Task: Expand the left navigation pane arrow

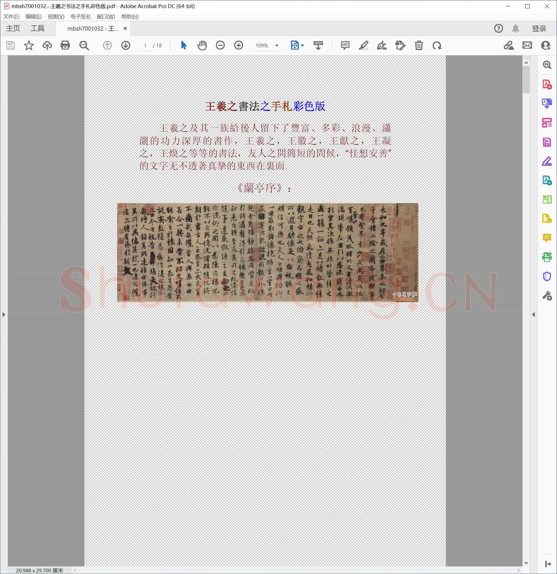Action: pos(4,314)
